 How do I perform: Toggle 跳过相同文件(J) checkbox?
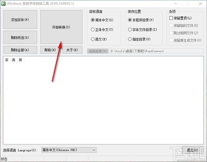pyautogui.click(x=184, y=33)
